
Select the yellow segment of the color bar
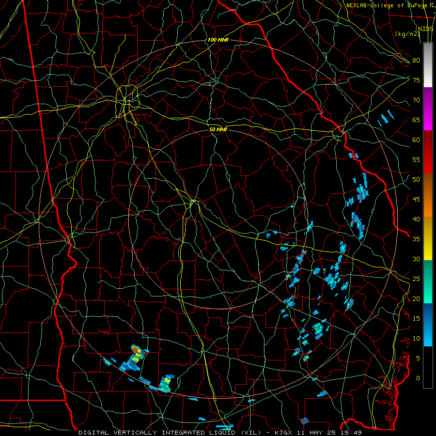point(428,238)
